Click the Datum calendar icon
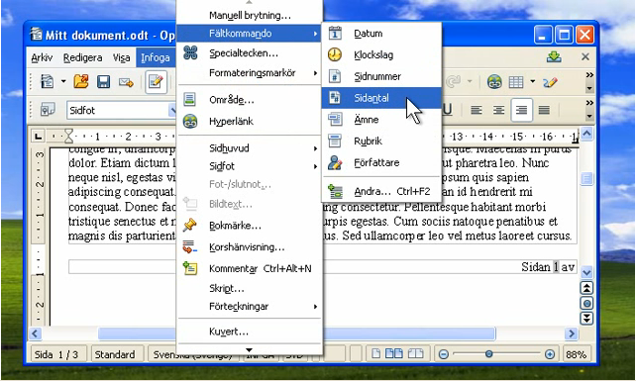636x381 pixels. (335, 34)
